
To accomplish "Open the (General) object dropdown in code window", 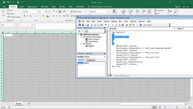I will 174,29.
